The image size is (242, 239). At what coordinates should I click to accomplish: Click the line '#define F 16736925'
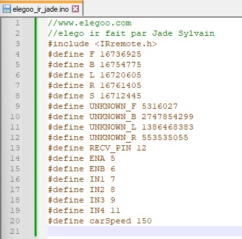pos(95,54)
